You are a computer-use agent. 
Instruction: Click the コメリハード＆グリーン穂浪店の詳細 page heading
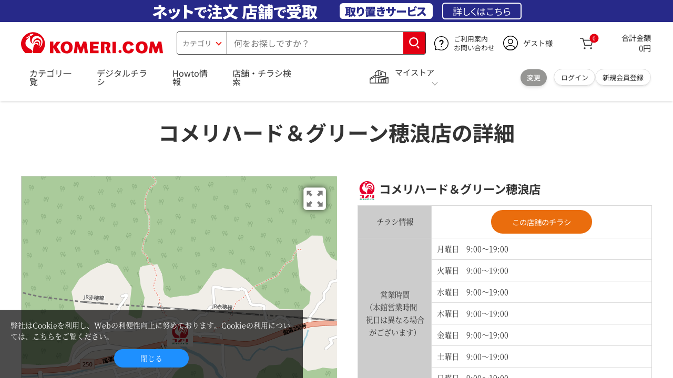pos(336,133)
